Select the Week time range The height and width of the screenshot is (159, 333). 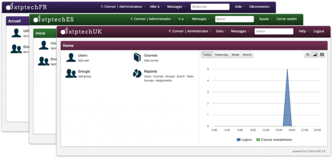click(x=236, y=55)
